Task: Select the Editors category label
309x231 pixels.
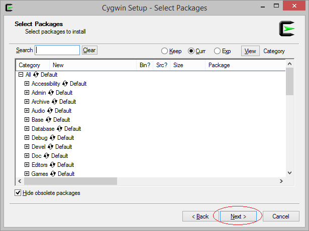Action: [39, 165]
